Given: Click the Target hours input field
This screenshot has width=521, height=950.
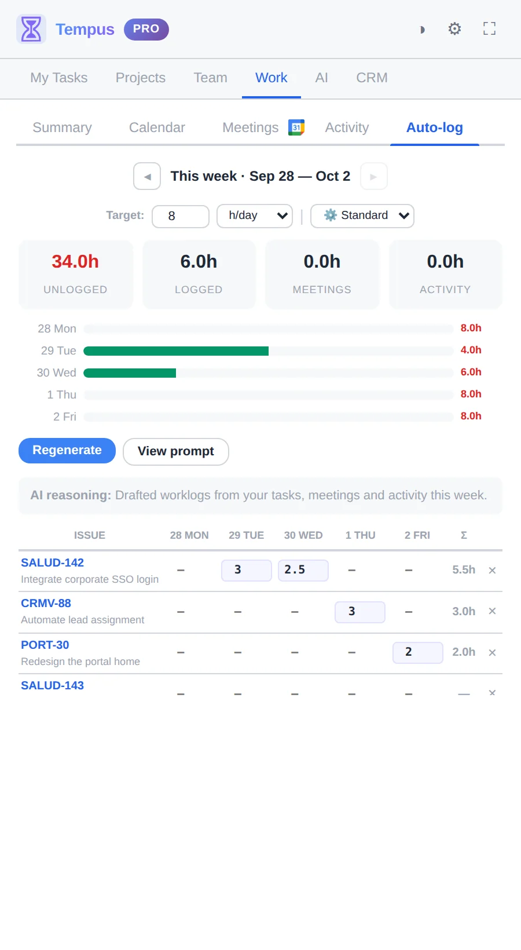Looking at the screenshot, I should (x=181, y=216).
